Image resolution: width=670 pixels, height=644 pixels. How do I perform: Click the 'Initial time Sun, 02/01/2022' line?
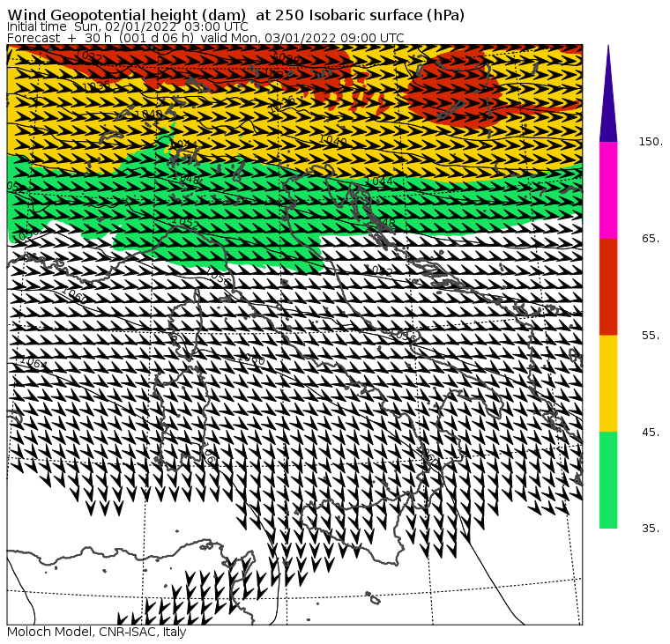127,26
